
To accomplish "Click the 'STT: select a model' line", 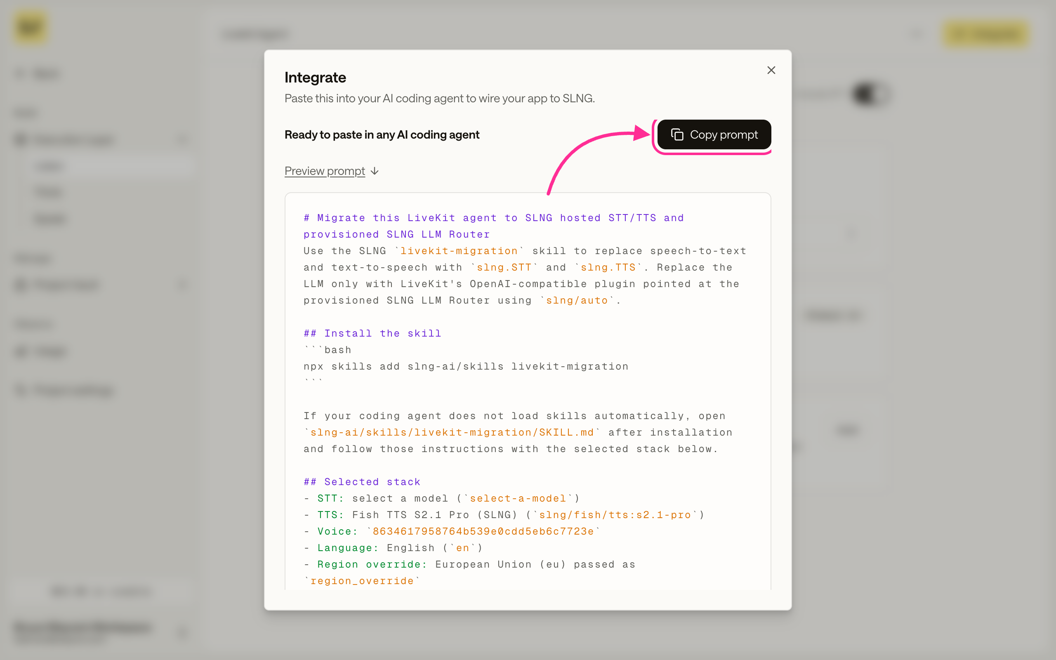I will pyautogui.click(x=442, y=498).
